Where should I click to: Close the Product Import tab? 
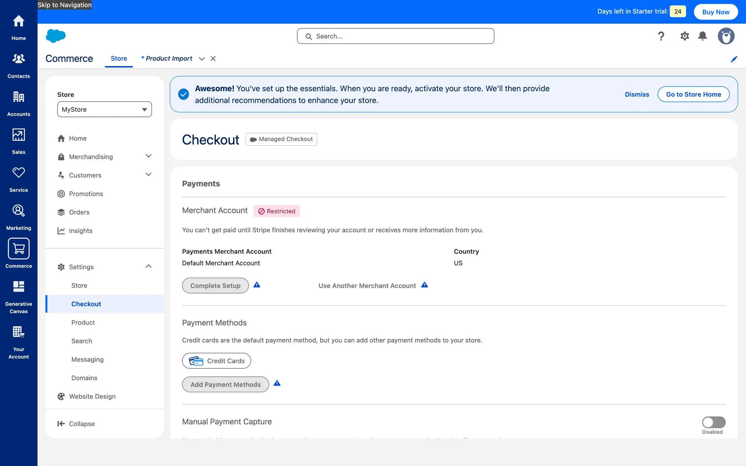click(213, 59)
